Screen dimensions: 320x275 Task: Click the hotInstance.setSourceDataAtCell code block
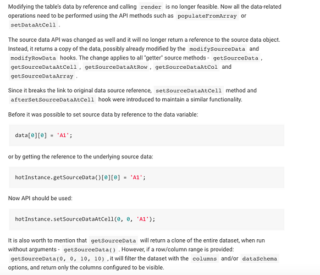[147, 219]
